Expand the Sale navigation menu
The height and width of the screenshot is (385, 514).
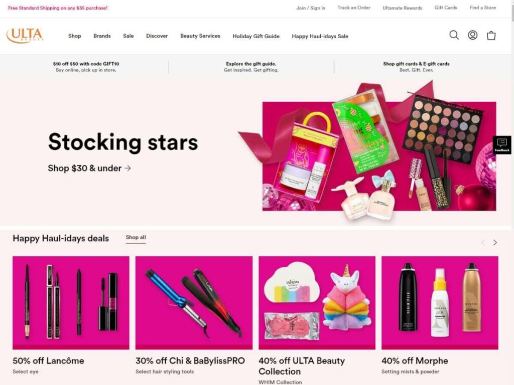point(128,36)
